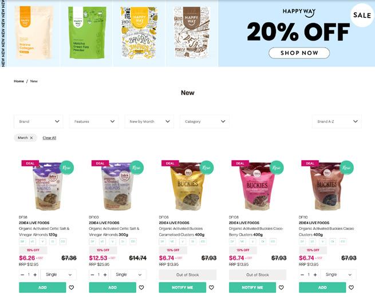This screenshot has width=375, height=302.
Task: Open the New by Month dropdown
Action: click(149, 121)
